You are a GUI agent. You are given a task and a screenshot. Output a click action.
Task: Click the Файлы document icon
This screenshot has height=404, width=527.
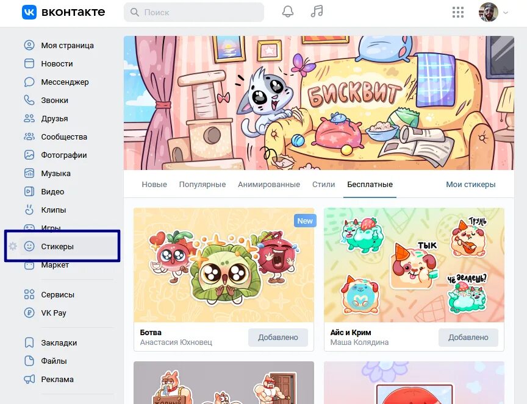coord(29,361)
